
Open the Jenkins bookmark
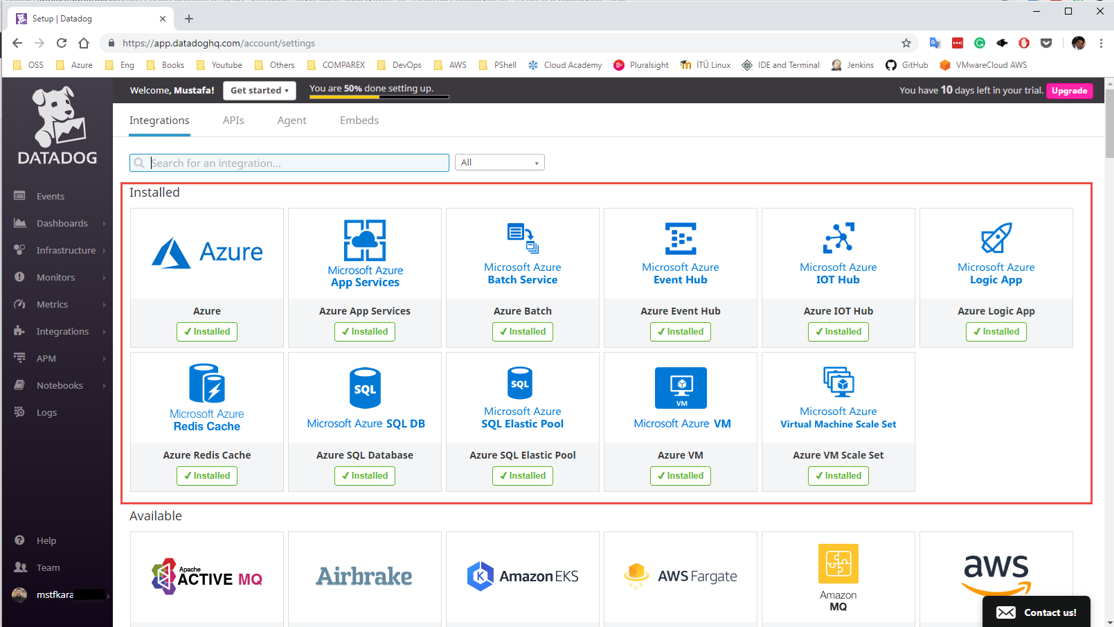point(852,65)
